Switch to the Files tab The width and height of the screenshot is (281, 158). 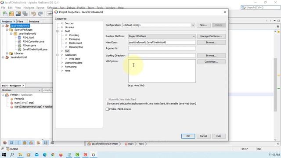pos(20,22)
